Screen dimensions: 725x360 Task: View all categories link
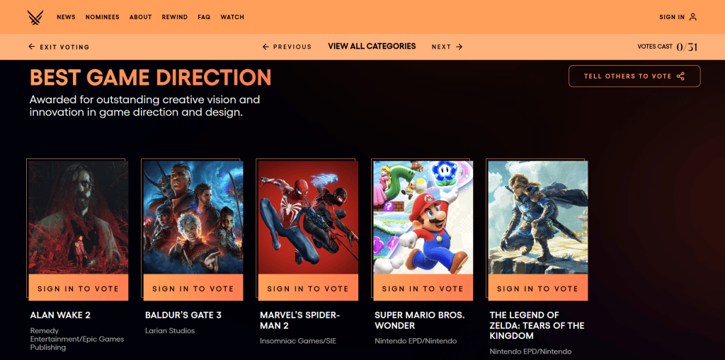point(372,47)
